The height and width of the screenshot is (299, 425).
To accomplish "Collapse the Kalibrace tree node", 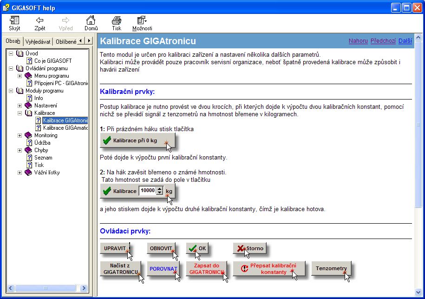I will (x=20, y=113).
